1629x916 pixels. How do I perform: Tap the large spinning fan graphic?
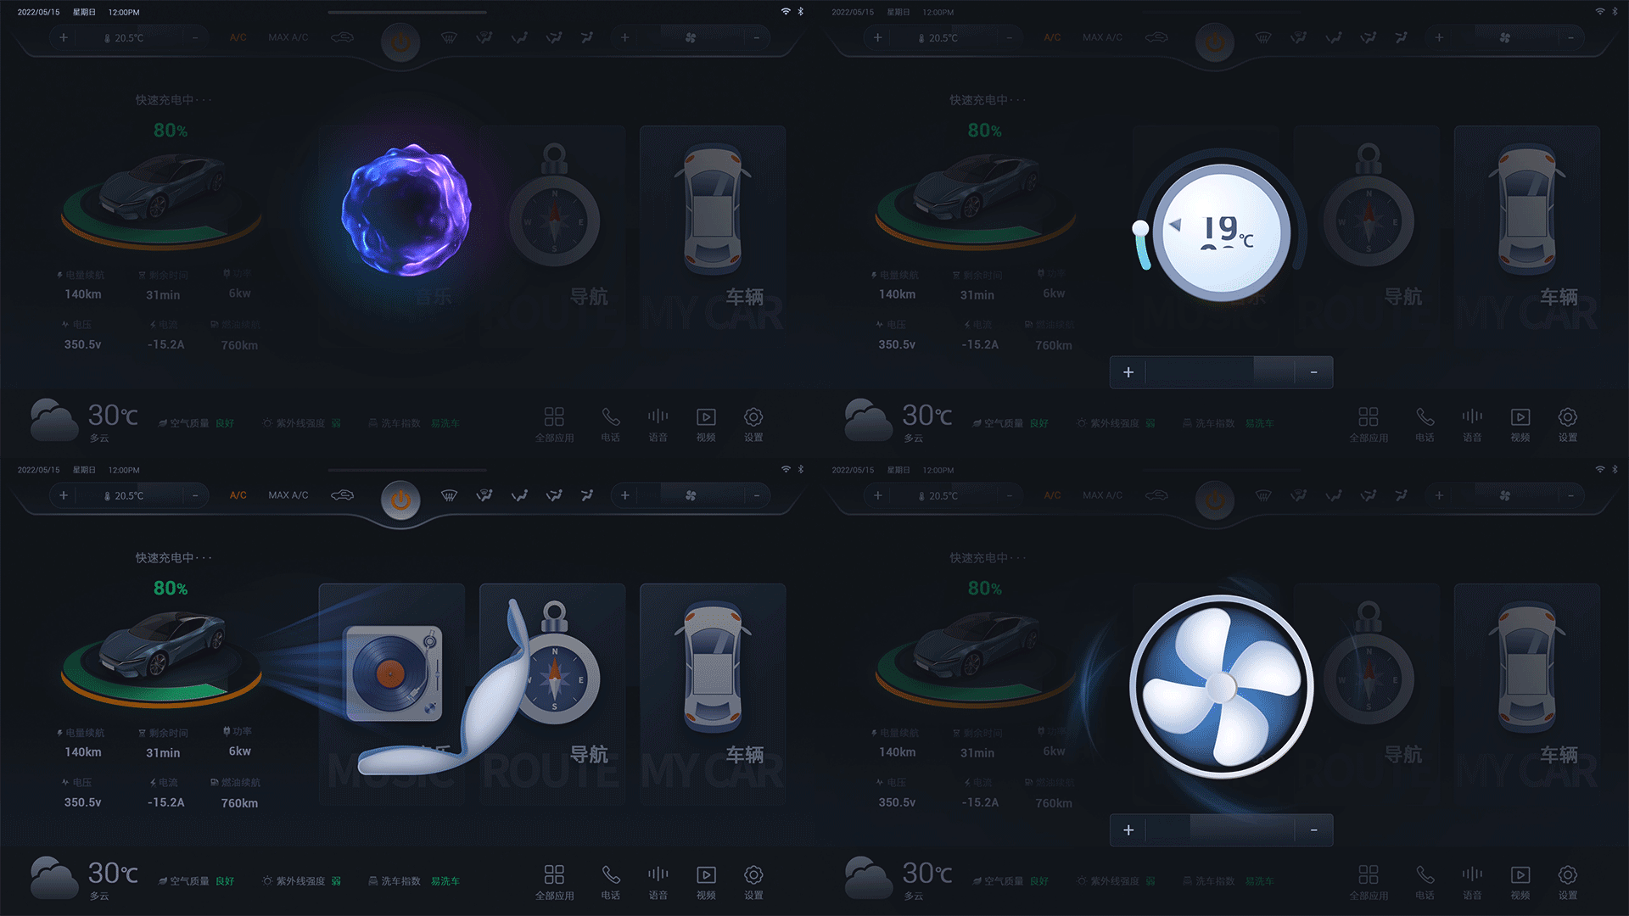click(x=1222, y=687)
